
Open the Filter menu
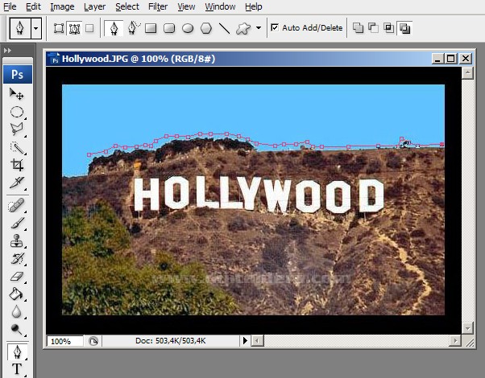[158, 6]
